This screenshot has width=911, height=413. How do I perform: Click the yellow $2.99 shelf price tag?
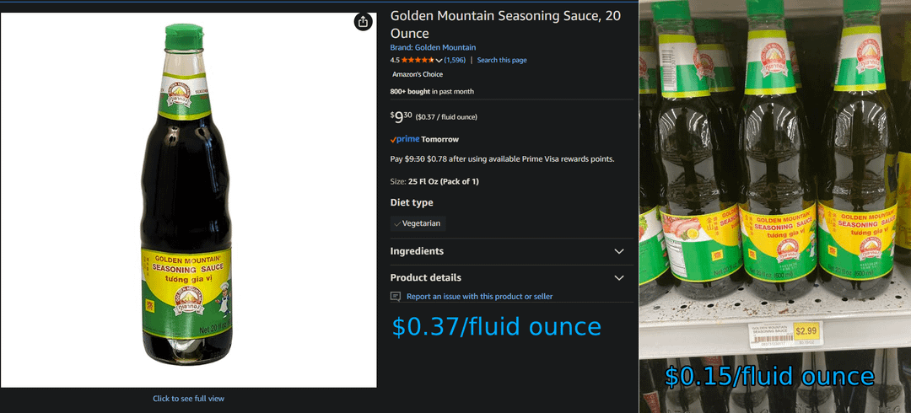[806, 332]
